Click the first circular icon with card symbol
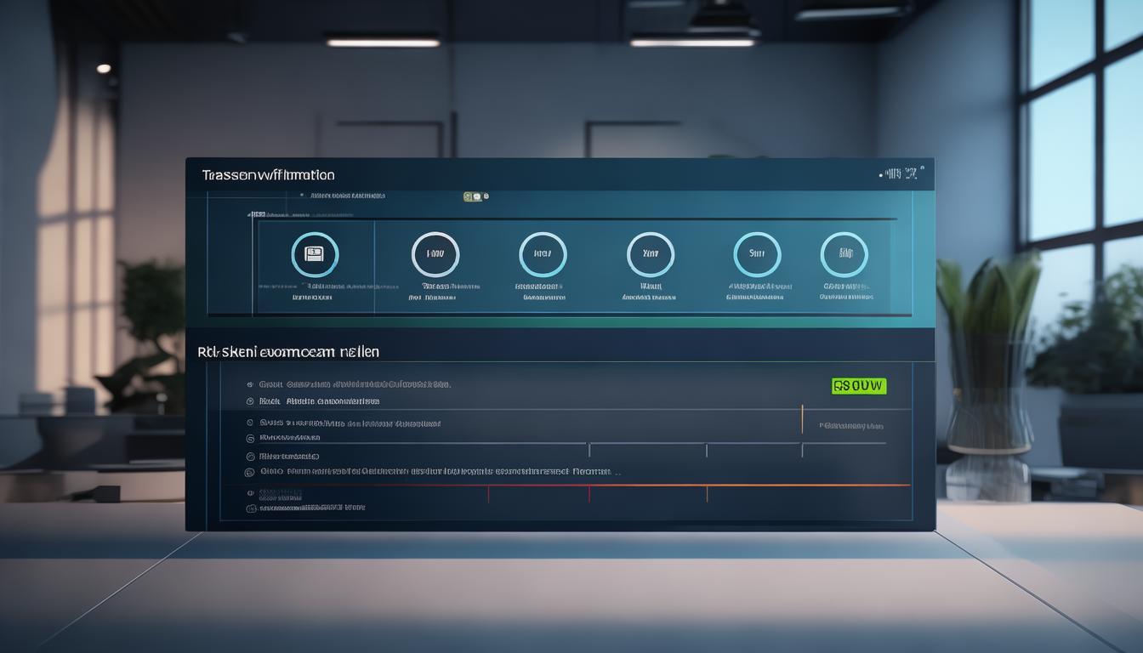1143x653 pixels. (x=315, y=254)
